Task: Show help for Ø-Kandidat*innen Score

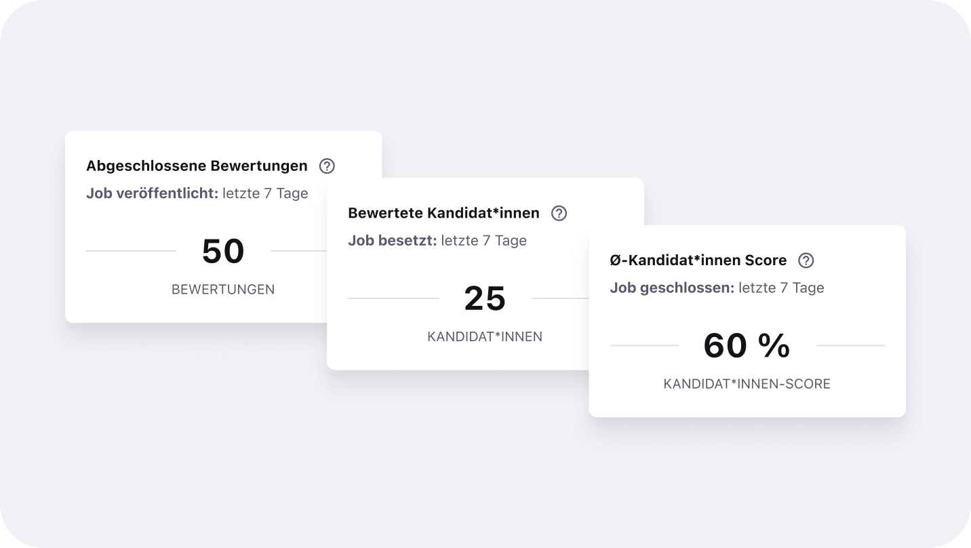Action: tap(806, 260)
